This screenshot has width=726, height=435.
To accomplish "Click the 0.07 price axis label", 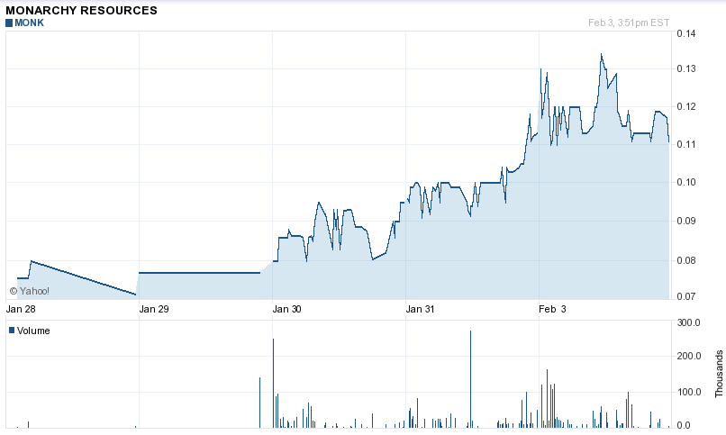I will 685,296.
